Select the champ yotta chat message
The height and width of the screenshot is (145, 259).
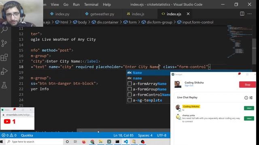pos(249,118)
